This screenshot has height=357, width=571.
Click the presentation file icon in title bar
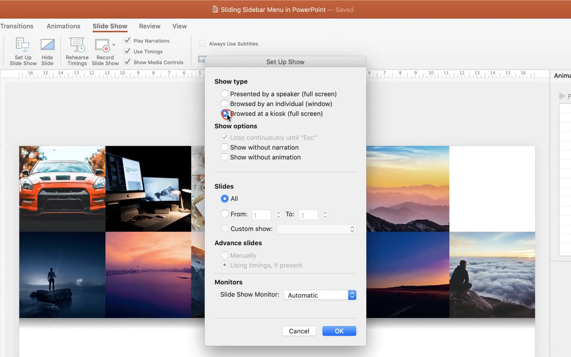pyautogui.click(x=215, y=10)
